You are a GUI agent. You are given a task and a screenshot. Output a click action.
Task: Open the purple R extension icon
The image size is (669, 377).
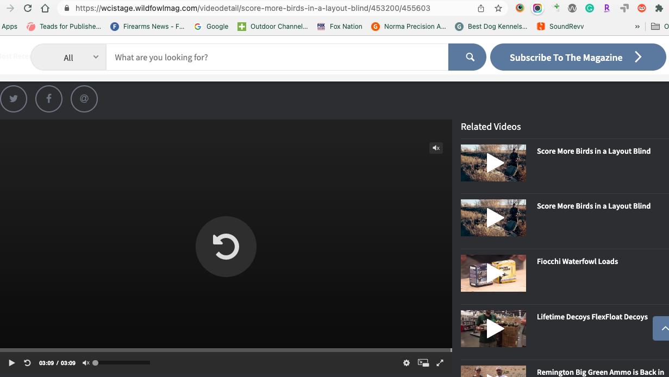[x=607, y=8]
